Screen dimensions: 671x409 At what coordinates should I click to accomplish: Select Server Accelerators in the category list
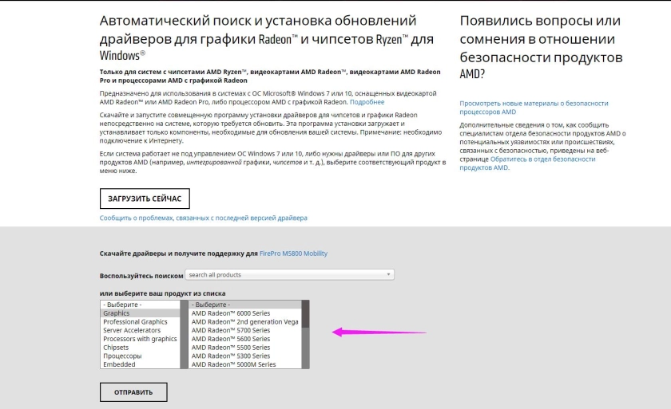141,330
